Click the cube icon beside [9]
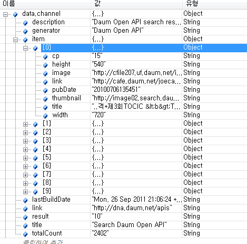The image size is (247, 244). click(x=35, y=192)
